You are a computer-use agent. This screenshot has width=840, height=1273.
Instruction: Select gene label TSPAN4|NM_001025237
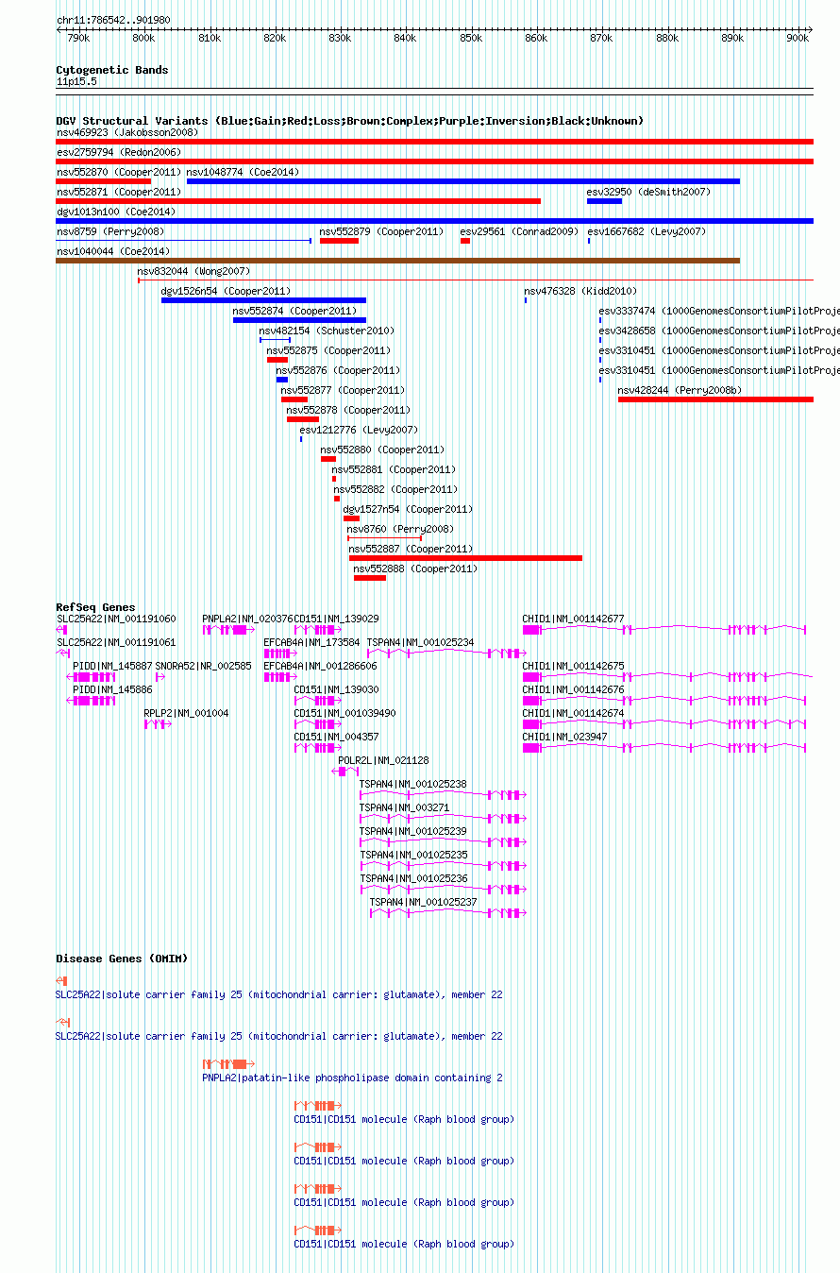423,902
